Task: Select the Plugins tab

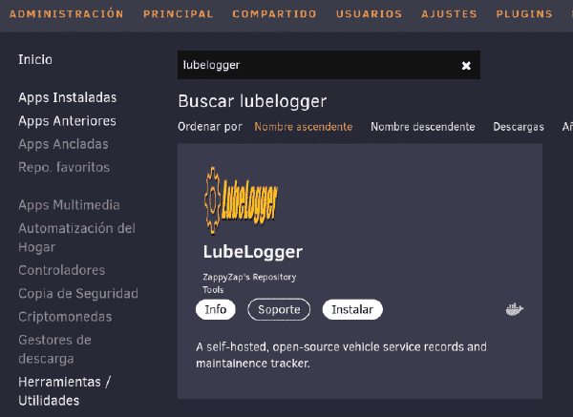Action: pos(524,14)
